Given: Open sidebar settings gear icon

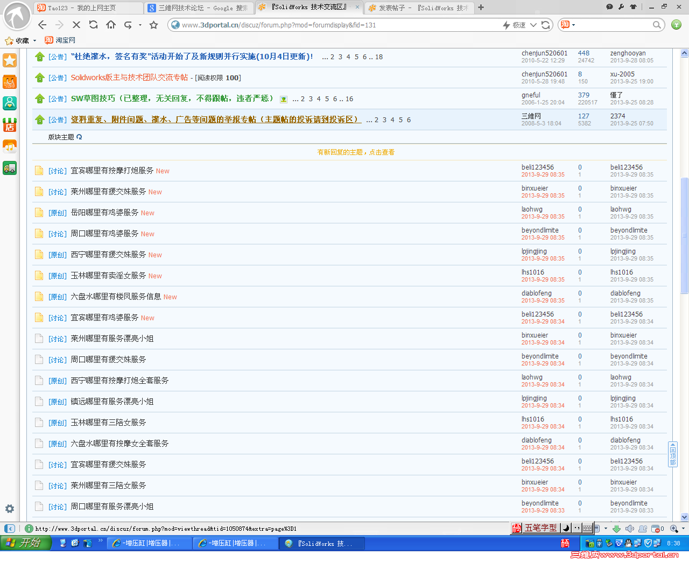Looking at the screenshot, I should (10, 509).
